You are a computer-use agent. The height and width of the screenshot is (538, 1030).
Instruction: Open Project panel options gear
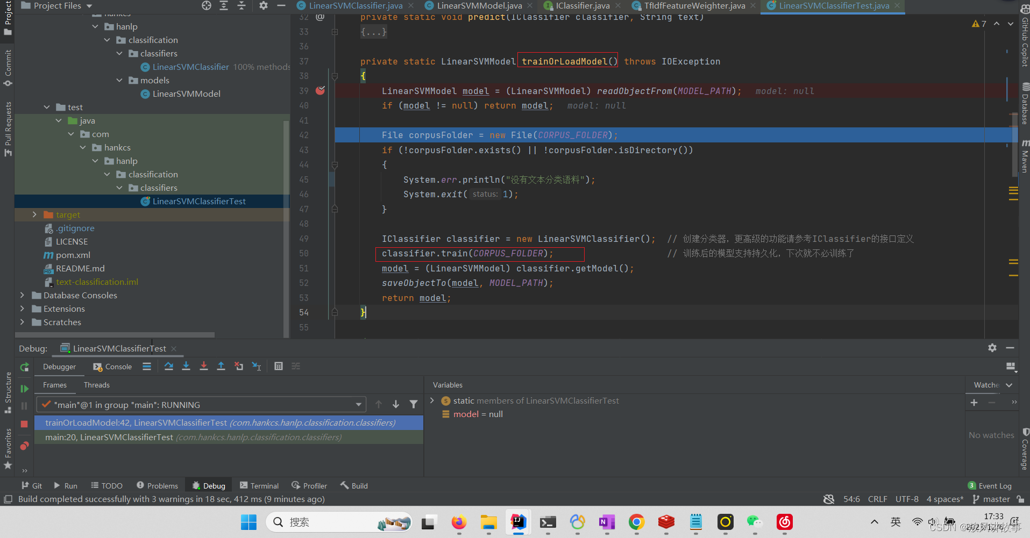point(263,5)
